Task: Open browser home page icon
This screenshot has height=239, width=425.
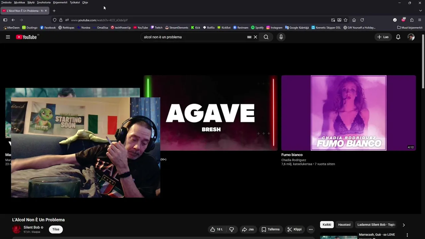Action: (x=354, y=20)
